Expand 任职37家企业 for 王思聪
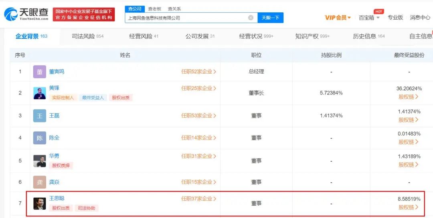 pos(198,199)
